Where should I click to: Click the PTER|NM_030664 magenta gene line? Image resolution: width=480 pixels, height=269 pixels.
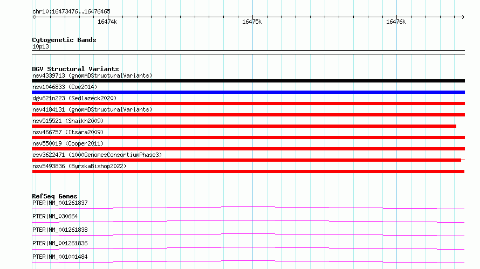[248, 221]
